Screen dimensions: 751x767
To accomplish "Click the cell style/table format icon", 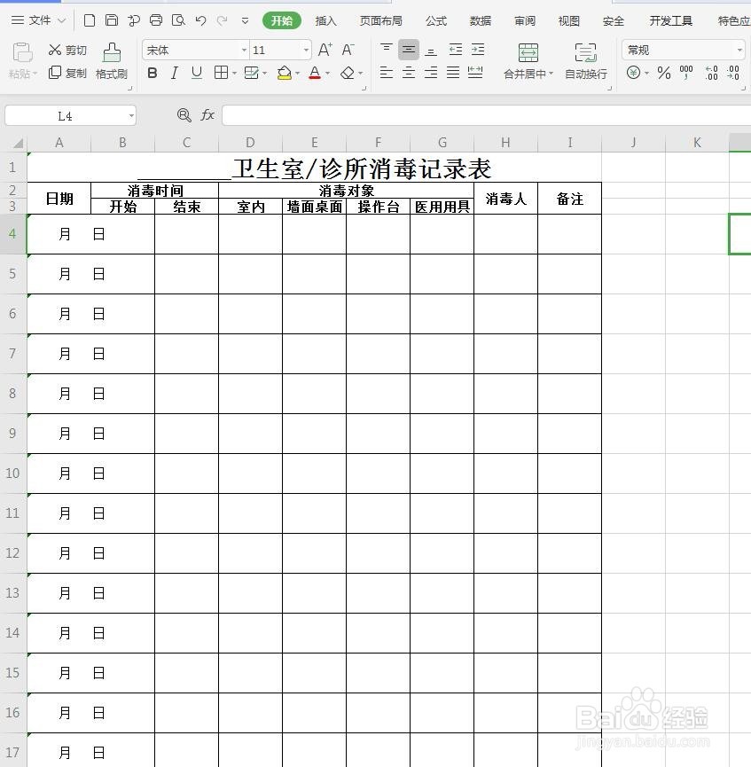I will (x=252, y=73).
